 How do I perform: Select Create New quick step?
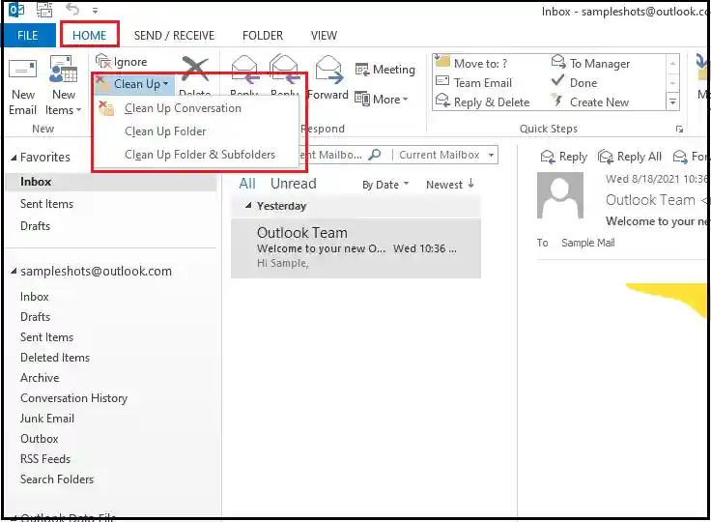(590, 101)
